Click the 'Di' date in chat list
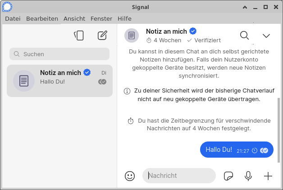The height and width of the screenshot is (190, 283). tap(104, 73)
